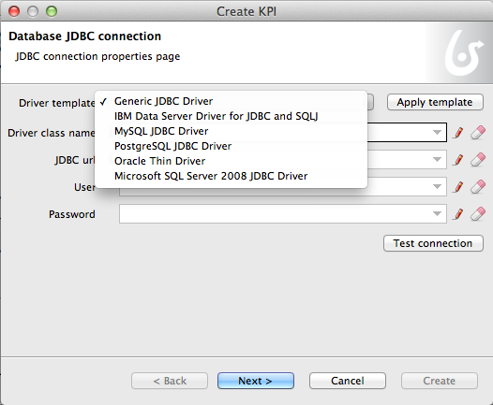The width and height of the screenshot is (493, 405).
Task: Open Password field dropdown arrow
Action: click(x=437, y=214)
